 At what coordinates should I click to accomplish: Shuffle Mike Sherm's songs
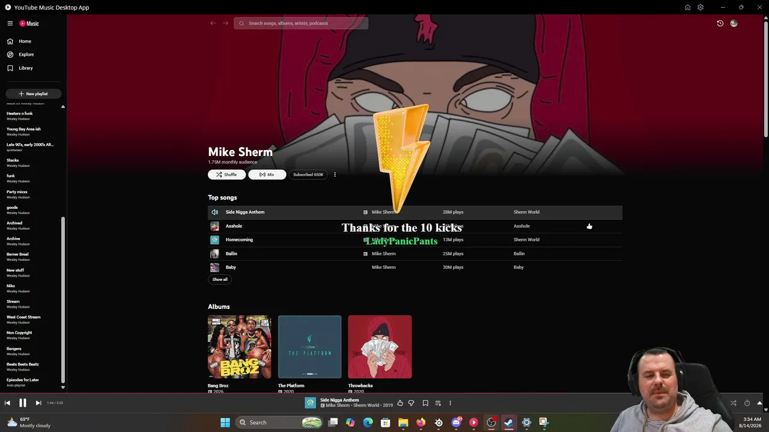point(226,175)
